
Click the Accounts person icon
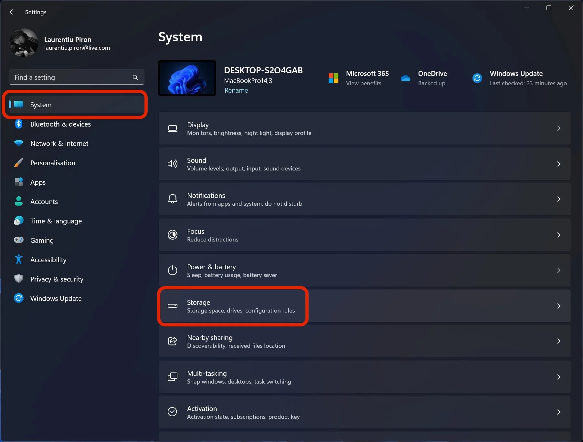pos(19,201)
